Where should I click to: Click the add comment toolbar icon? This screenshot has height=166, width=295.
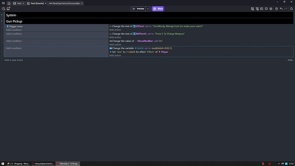(x=266, y=9)
